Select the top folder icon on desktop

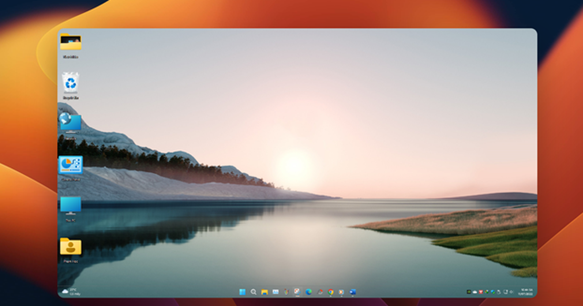70,42
